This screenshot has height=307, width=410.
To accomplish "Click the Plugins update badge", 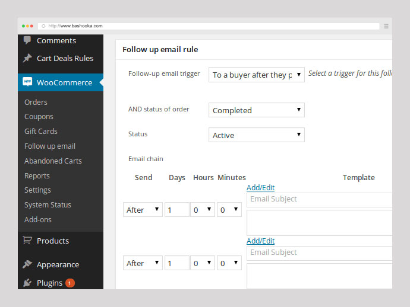I will click(70, 283).
